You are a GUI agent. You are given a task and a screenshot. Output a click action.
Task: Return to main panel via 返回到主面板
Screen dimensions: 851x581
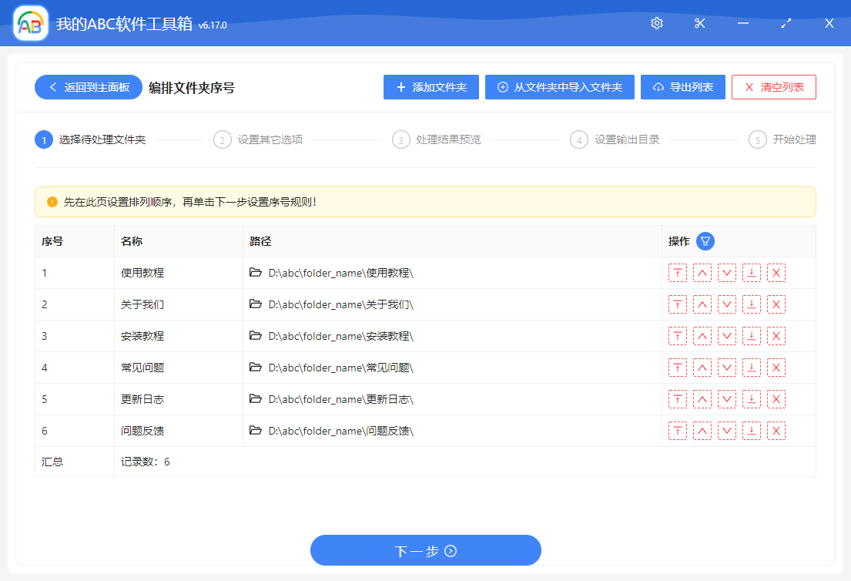87,87
